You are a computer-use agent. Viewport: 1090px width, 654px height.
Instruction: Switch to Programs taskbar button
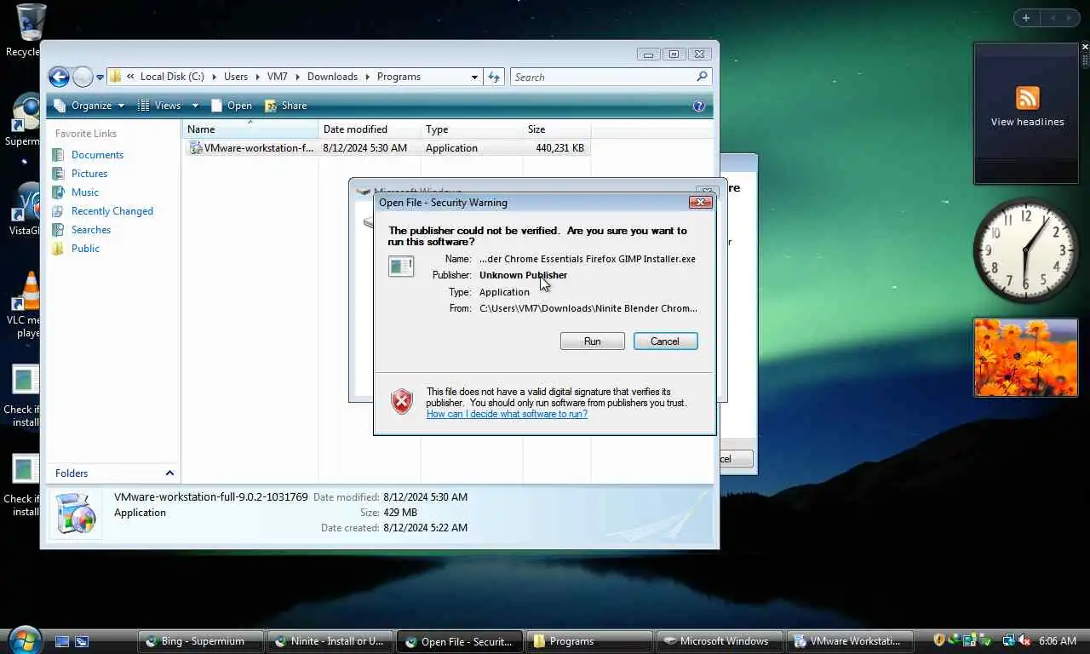click(x=589, y=641)
